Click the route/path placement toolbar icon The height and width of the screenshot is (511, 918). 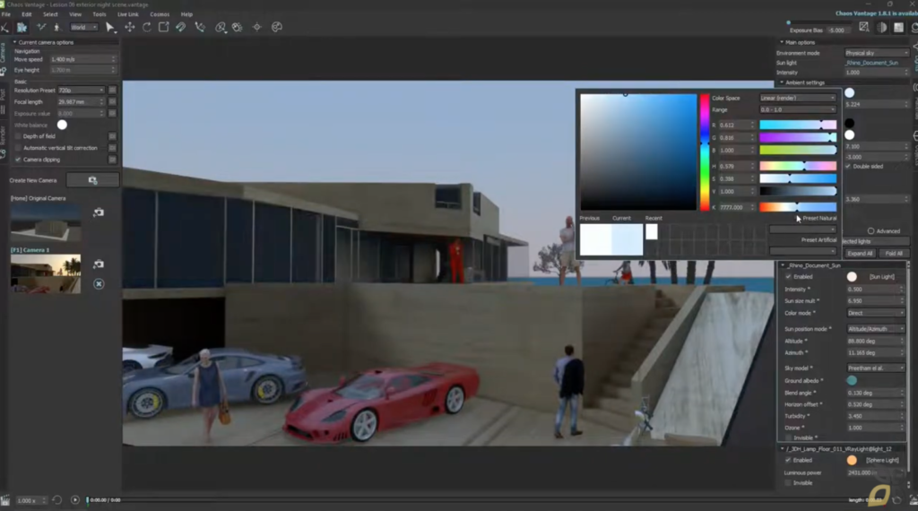[200, 27]
